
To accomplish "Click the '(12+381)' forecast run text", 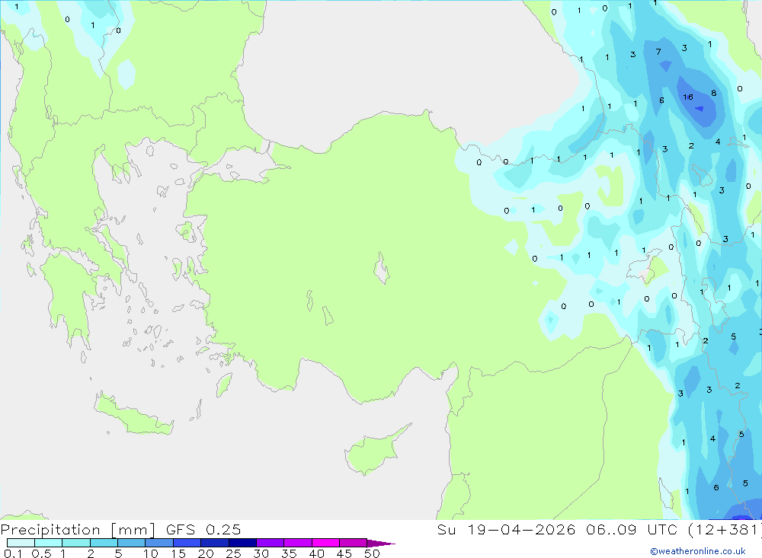I will coord(725,529).
